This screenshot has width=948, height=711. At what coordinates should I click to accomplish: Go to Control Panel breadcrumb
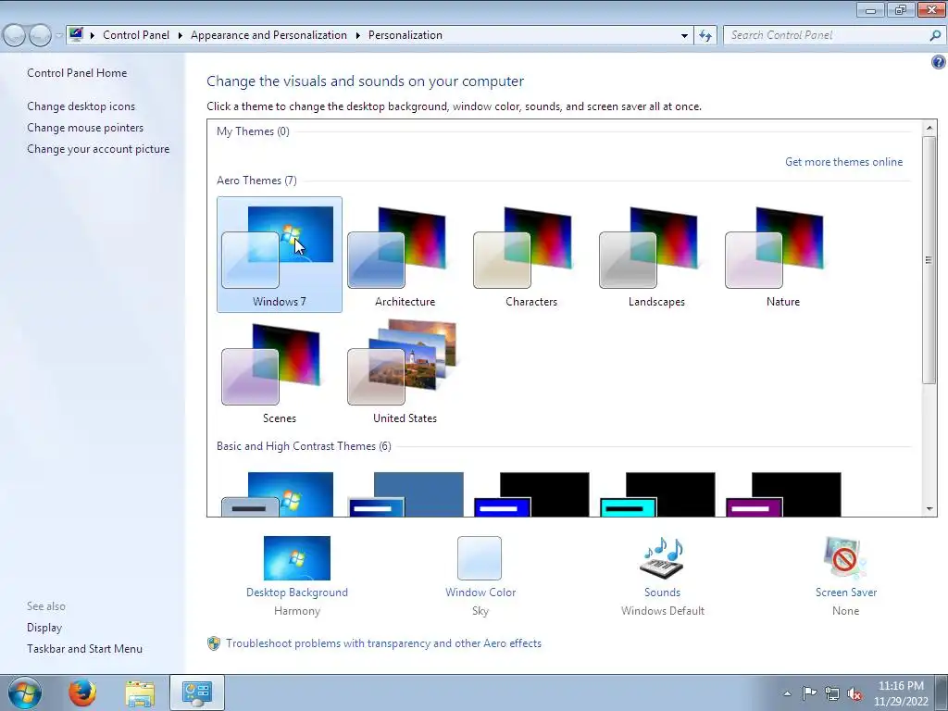tap(136, 35)
